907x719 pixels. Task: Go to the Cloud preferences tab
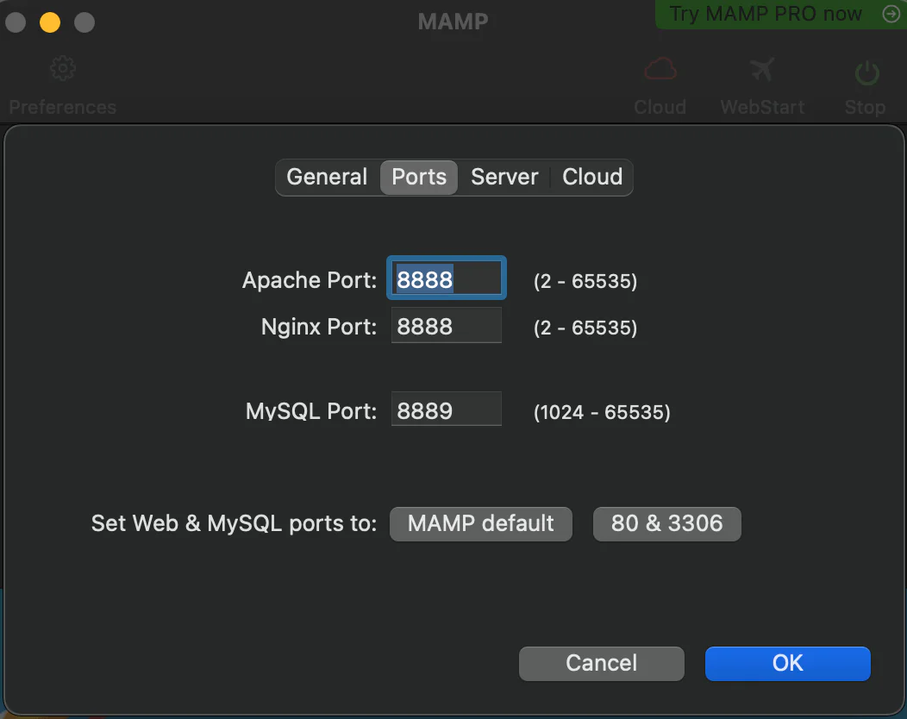[592, 177]
